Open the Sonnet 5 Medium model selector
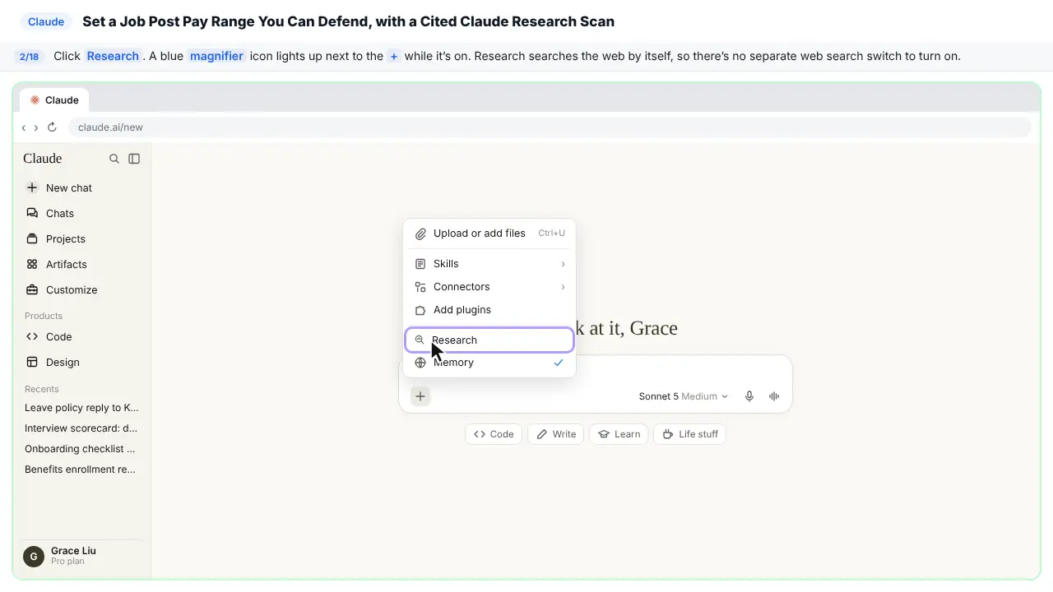1053x592 pixels. coord(684,396)
